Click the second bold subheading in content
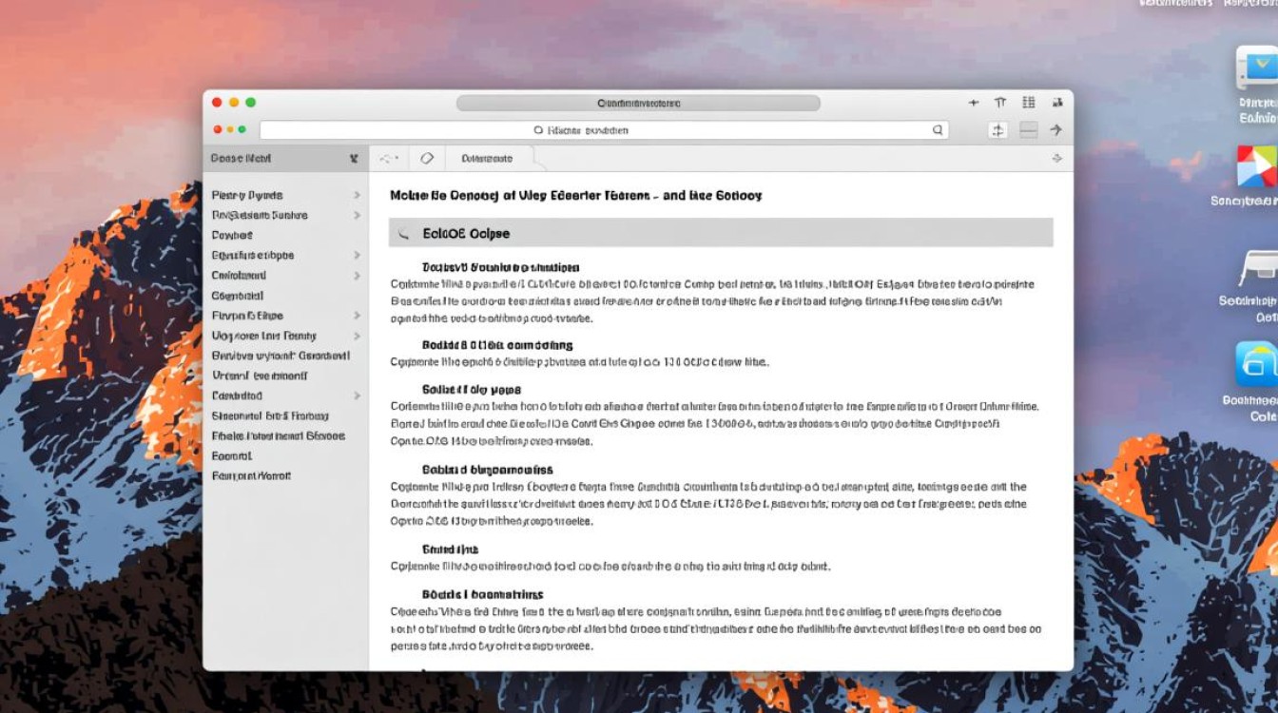 tap(497, 345)
